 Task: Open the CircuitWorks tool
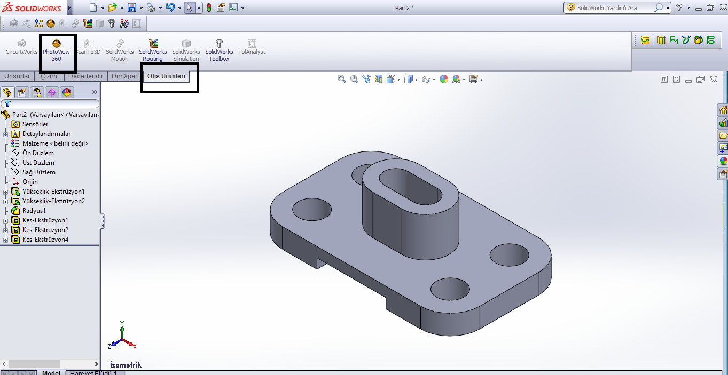pyautogui.click(x=21, y=51)
